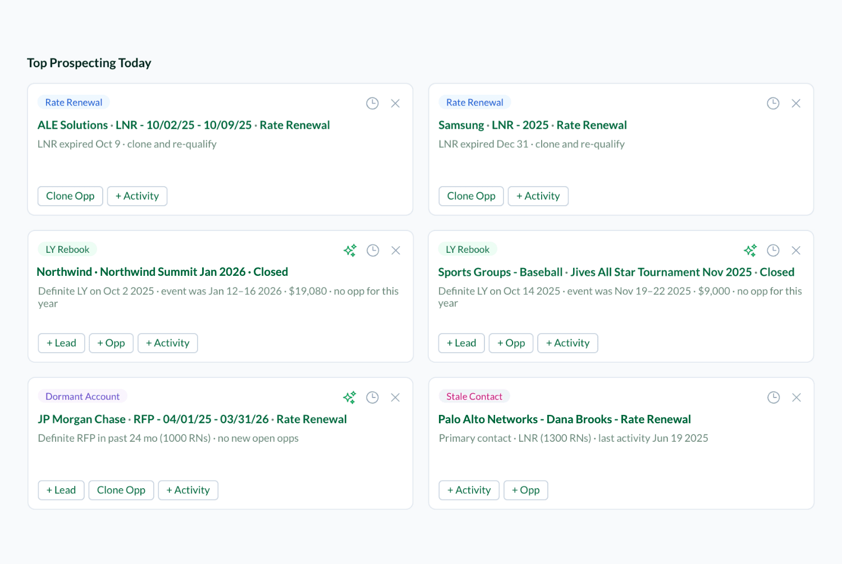The width and height of the screenshot is (842, 564).
Task: Open JP Morgan Chase RFP title link
Action: (x=192, y=419)
